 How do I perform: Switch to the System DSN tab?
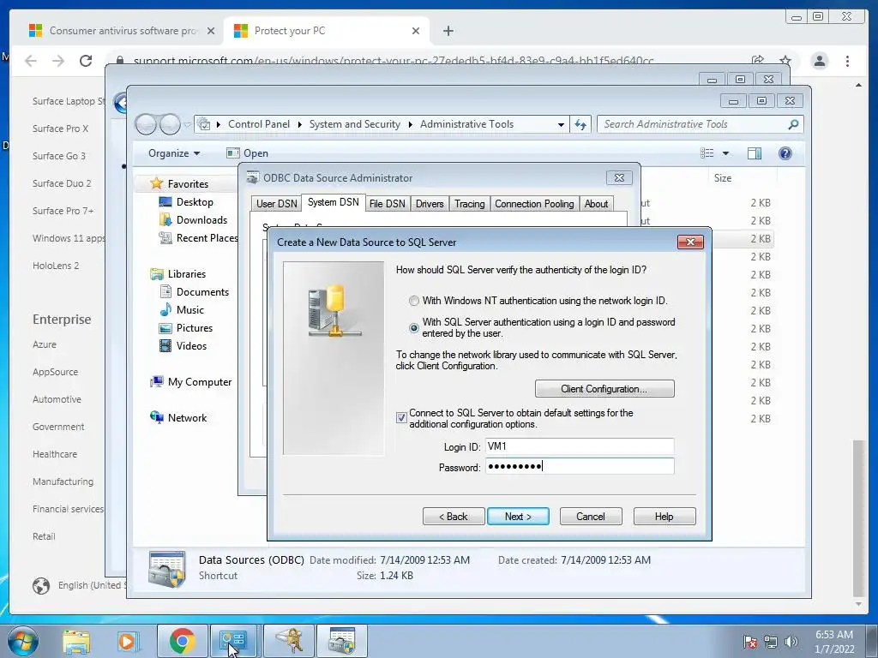tap(334, 202)
